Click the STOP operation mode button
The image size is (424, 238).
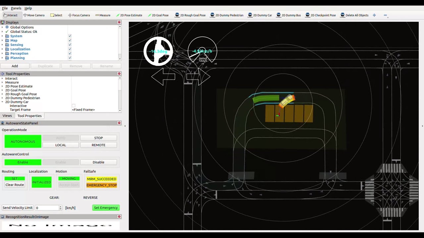(98, 138)
